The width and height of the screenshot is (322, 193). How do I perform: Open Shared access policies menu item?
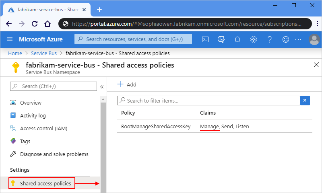(45, 183)
